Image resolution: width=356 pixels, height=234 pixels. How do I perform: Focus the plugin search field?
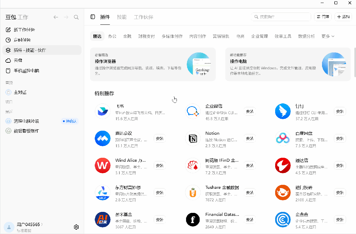pos(281,17)
